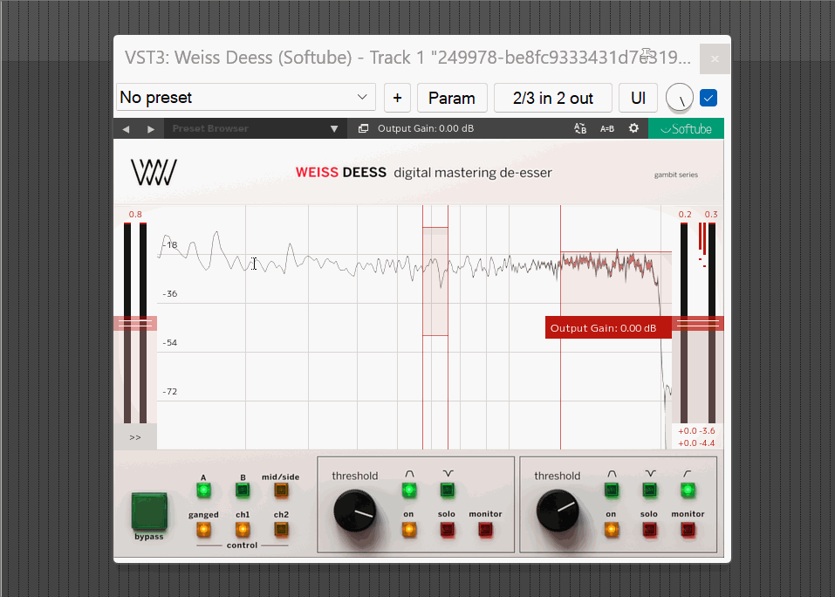Open the 2/3 in 2 out routing
Screen dimensions: 835x597
(x=553, y=98)
